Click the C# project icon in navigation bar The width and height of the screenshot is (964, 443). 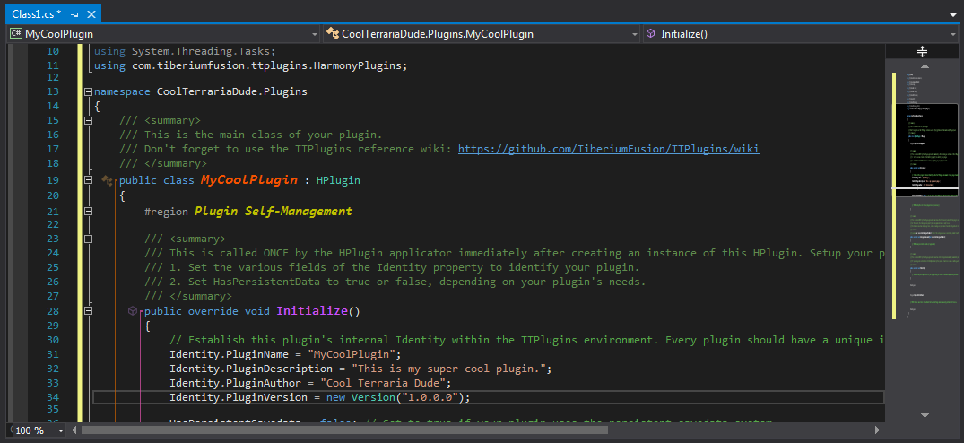pyautogui.click(x=15, y=34)
